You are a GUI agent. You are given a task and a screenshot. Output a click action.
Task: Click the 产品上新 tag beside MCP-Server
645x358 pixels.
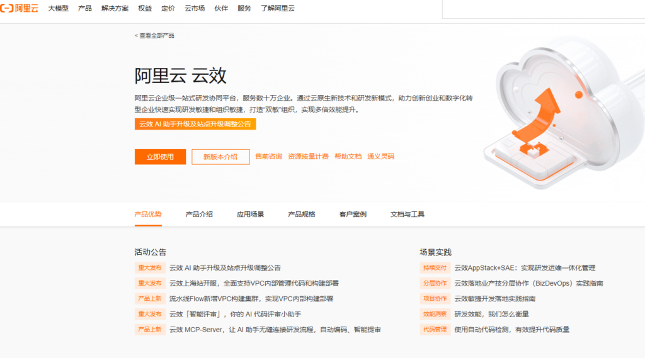click(150, 329)
